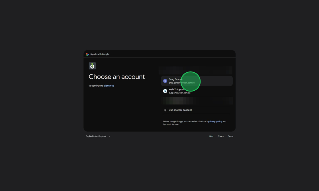The width and height of the screenshot is (319, 191).
Task: Click the 'Choose an account' heading
Action: [116, 77]
